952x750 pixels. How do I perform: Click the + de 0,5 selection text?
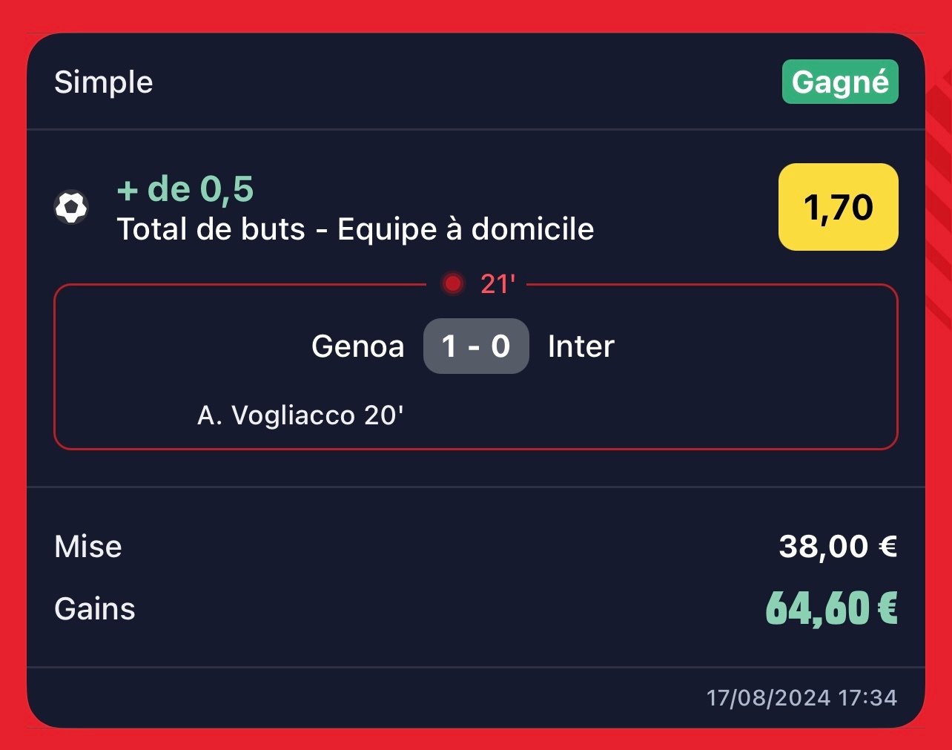pos(185,189)
